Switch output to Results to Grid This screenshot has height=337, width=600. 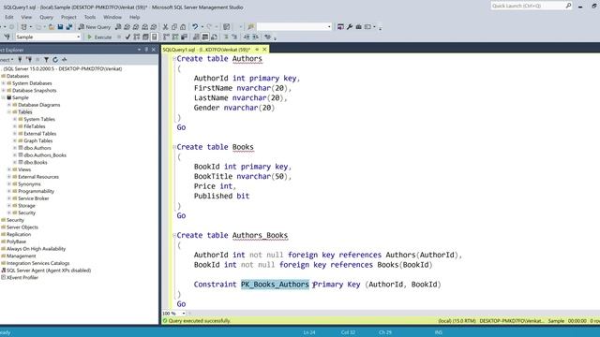(205, 37)
